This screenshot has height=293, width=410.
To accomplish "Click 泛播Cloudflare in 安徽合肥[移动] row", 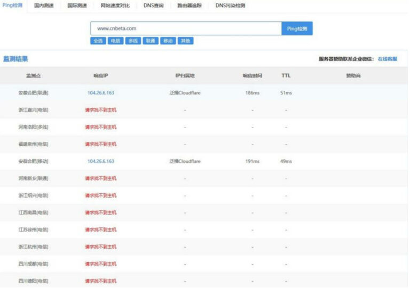I will tap(185, 161).
